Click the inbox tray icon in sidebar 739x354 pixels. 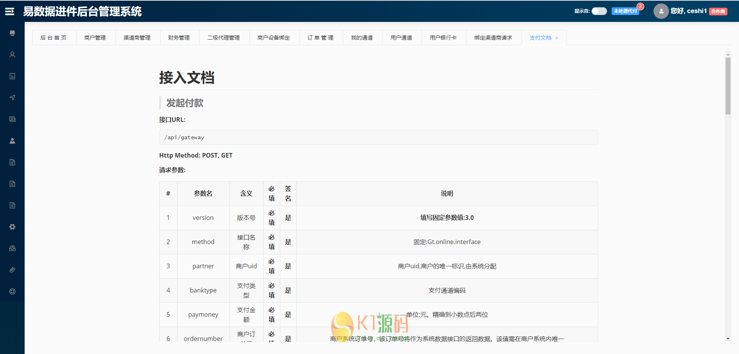click(x=12, y=248)
